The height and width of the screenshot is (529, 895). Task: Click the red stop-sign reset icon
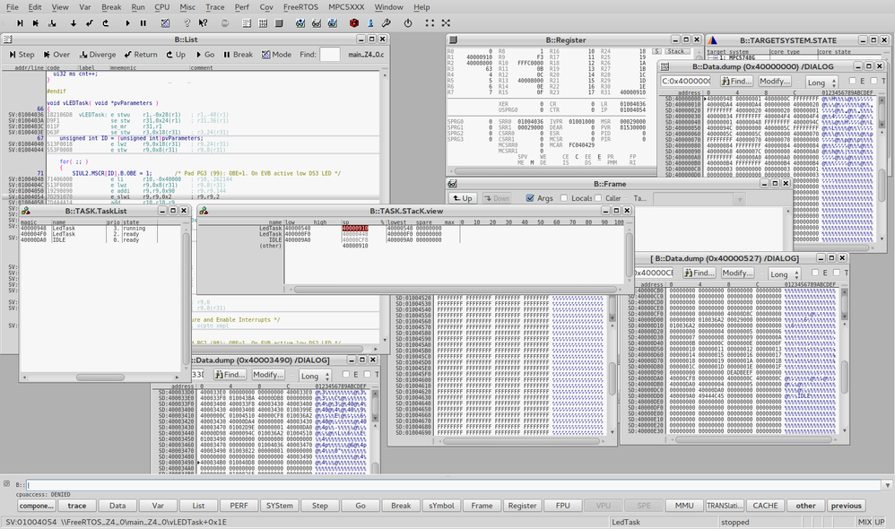(354, 22)
